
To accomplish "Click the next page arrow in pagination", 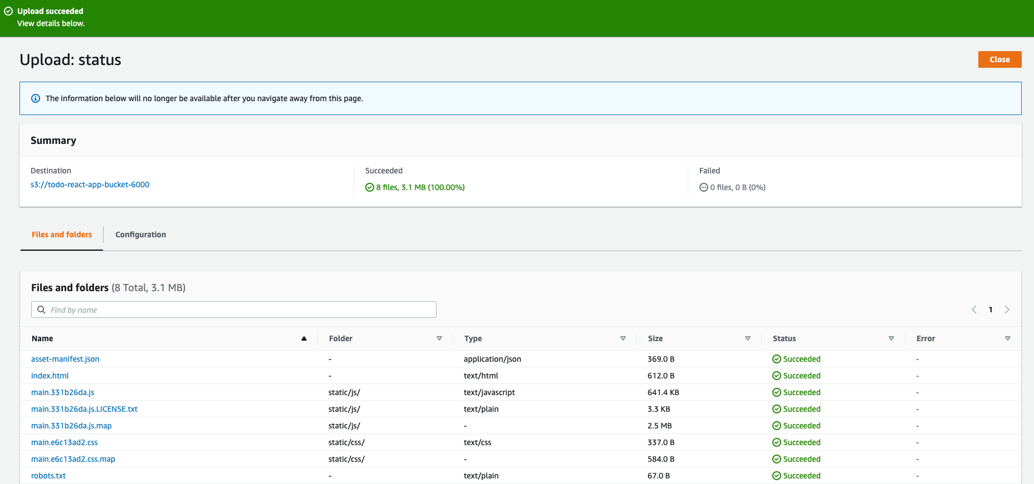I will click(x=1007, y=310).
